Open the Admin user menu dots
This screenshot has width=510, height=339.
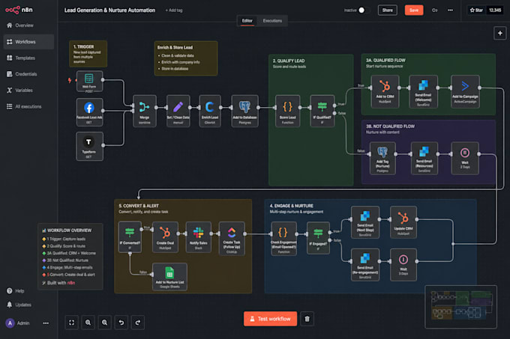coord(46,323)
